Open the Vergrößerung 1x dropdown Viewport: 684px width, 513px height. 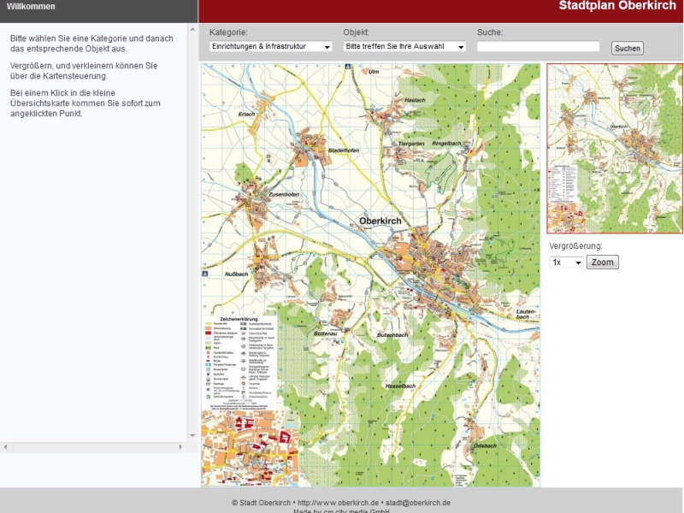pos(566,262)
